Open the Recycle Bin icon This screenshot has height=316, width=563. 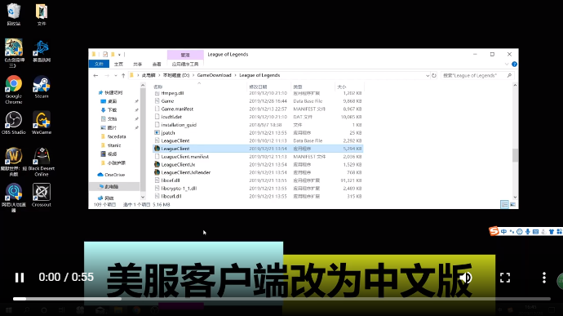pos(14,15)
